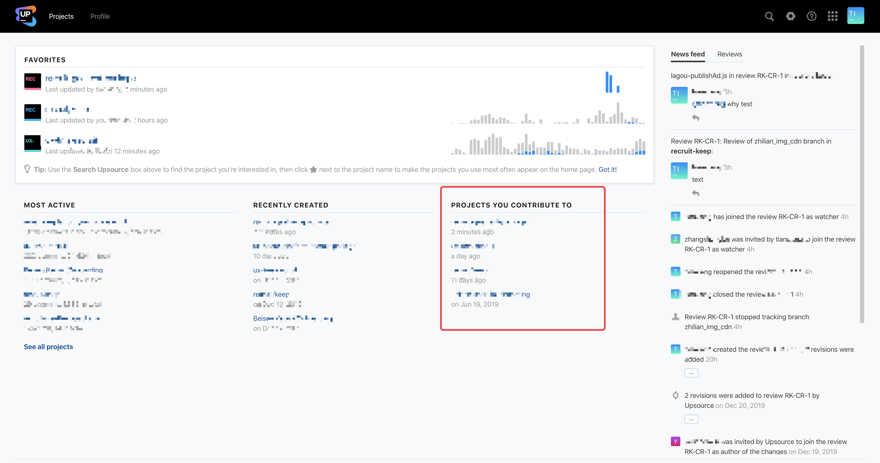Click the news feed vertical scrollbar

(862, 184)
